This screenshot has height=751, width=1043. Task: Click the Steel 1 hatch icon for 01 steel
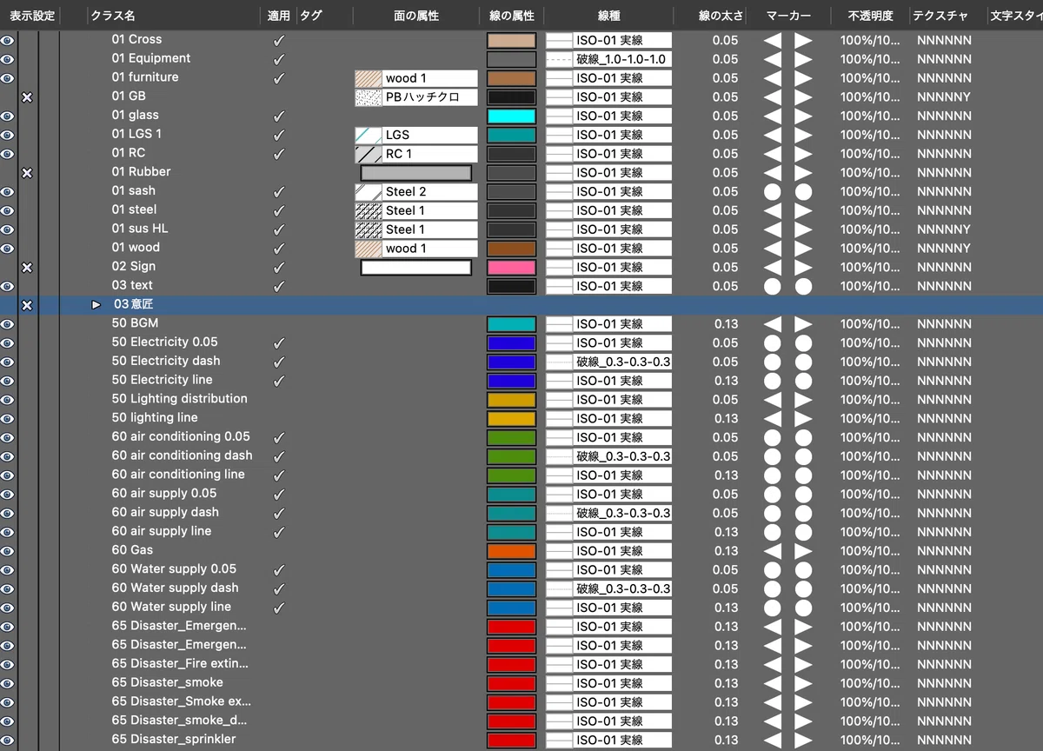click(369, 210)
